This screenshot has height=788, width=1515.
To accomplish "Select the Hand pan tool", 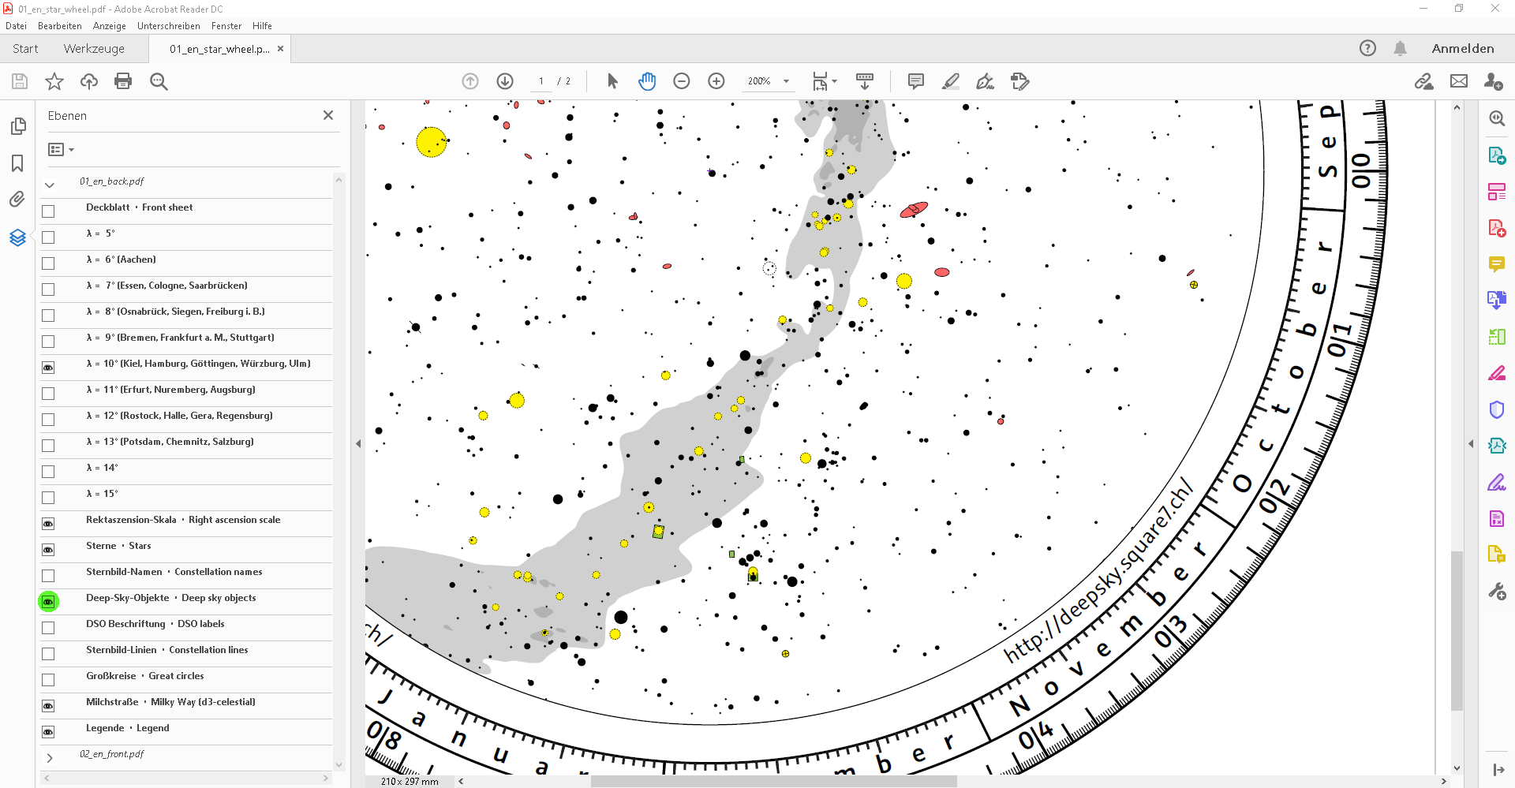I will 647,81.
